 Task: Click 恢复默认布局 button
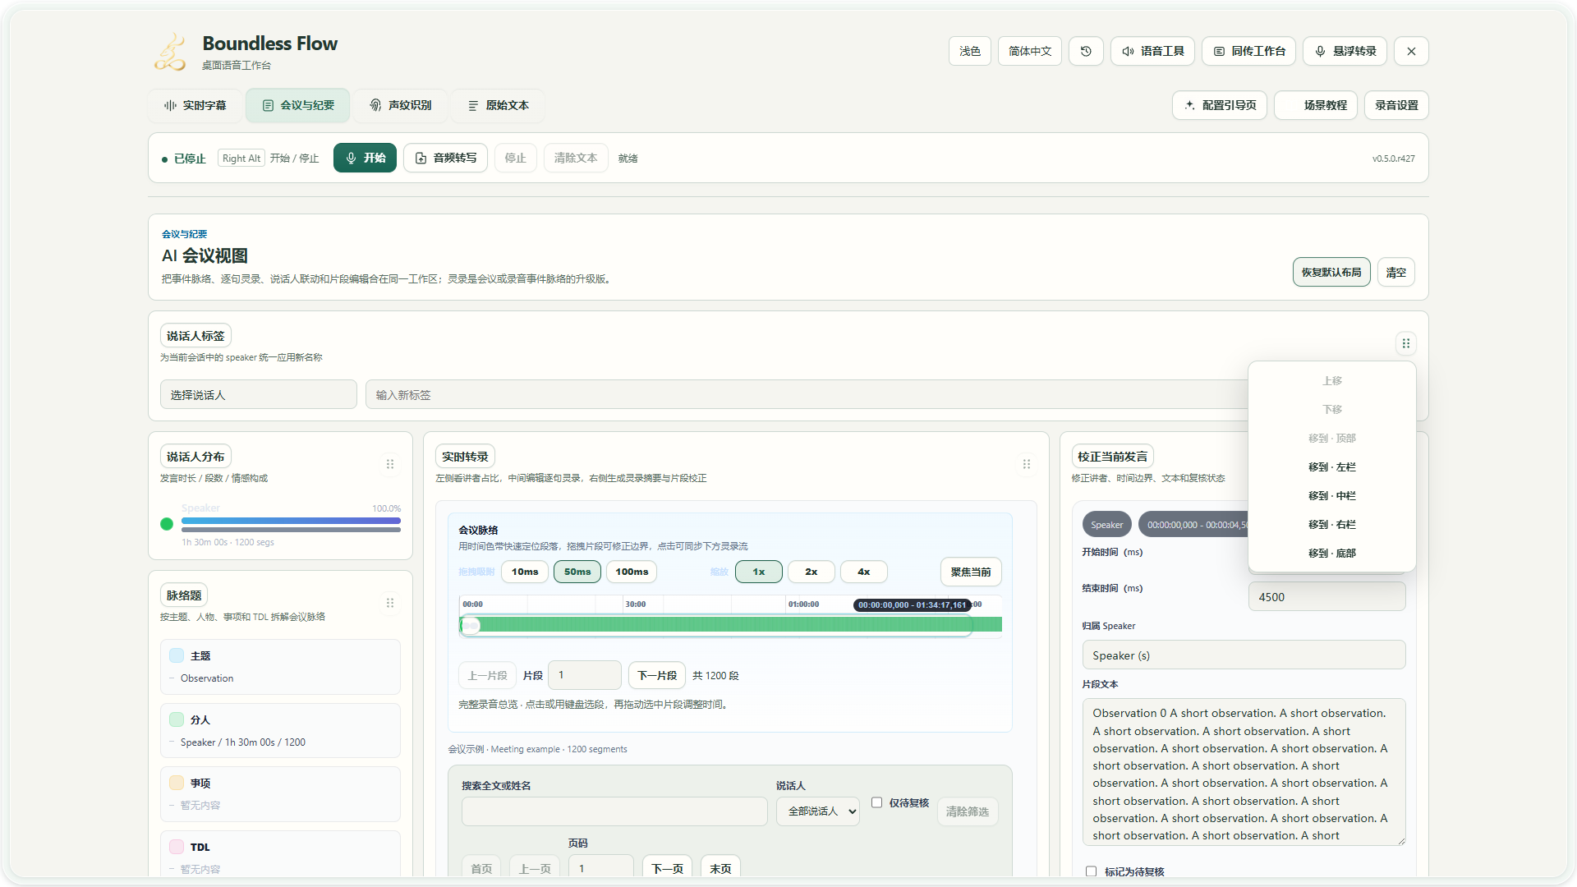1331,272
